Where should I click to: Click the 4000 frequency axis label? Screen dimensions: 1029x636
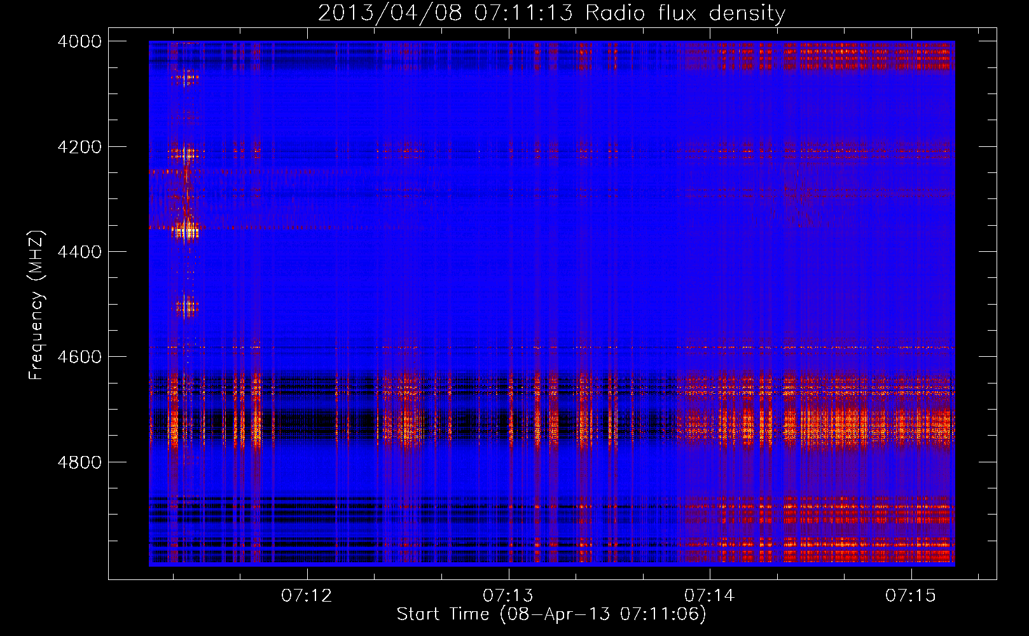tap(79, 42)
